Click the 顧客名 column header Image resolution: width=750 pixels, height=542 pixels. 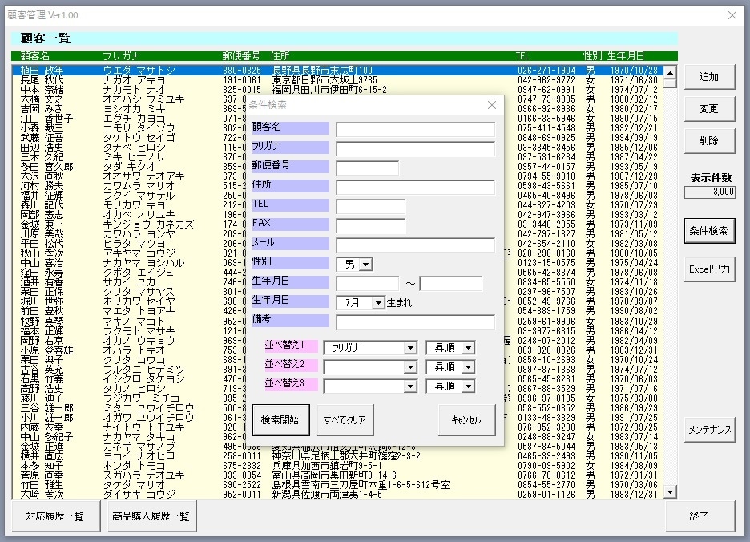(x=35, y=56)
